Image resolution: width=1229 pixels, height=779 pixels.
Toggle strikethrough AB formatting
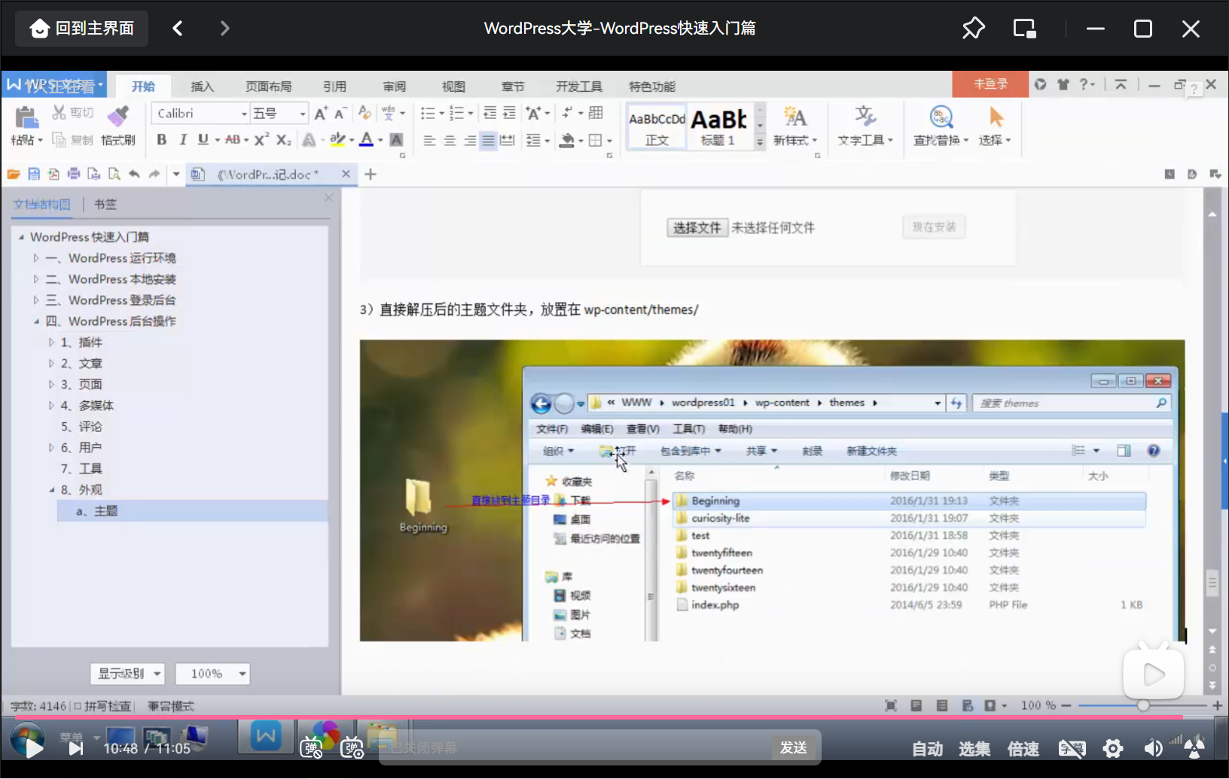[x=233, y=140]
